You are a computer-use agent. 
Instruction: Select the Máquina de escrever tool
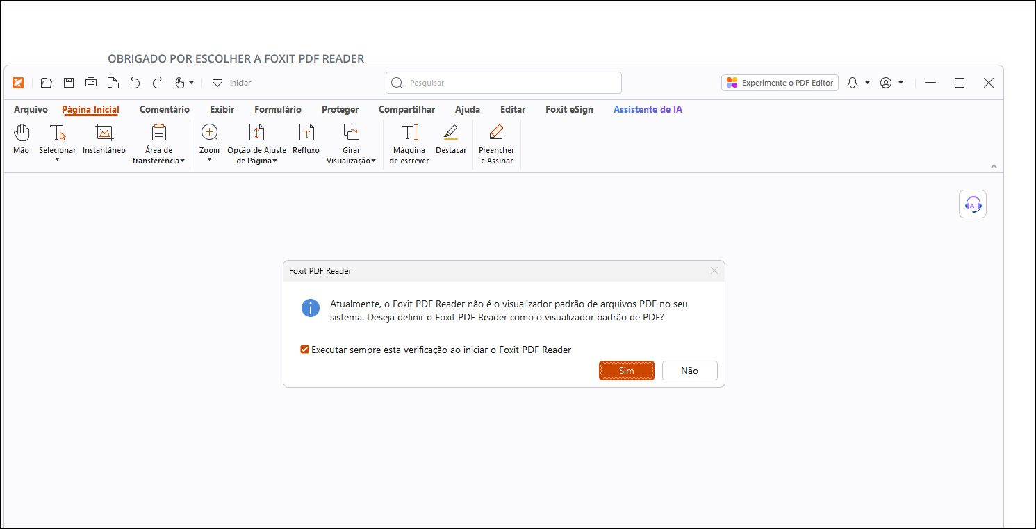[409, 144]
